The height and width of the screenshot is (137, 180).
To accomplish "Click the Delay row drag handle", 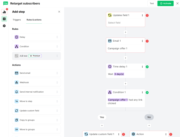I will pyautogui.click(x=57, y=37).
